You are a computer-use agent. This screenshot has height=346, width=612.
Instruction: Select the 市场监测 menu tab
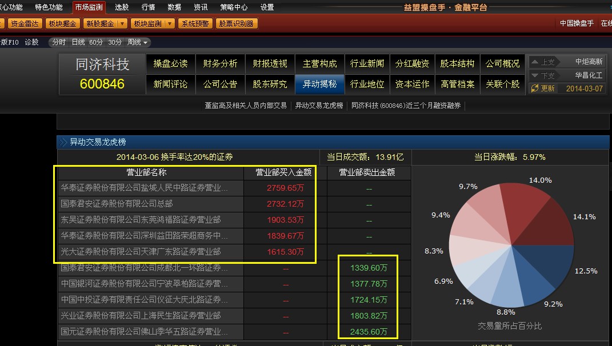tap(89, 7)
